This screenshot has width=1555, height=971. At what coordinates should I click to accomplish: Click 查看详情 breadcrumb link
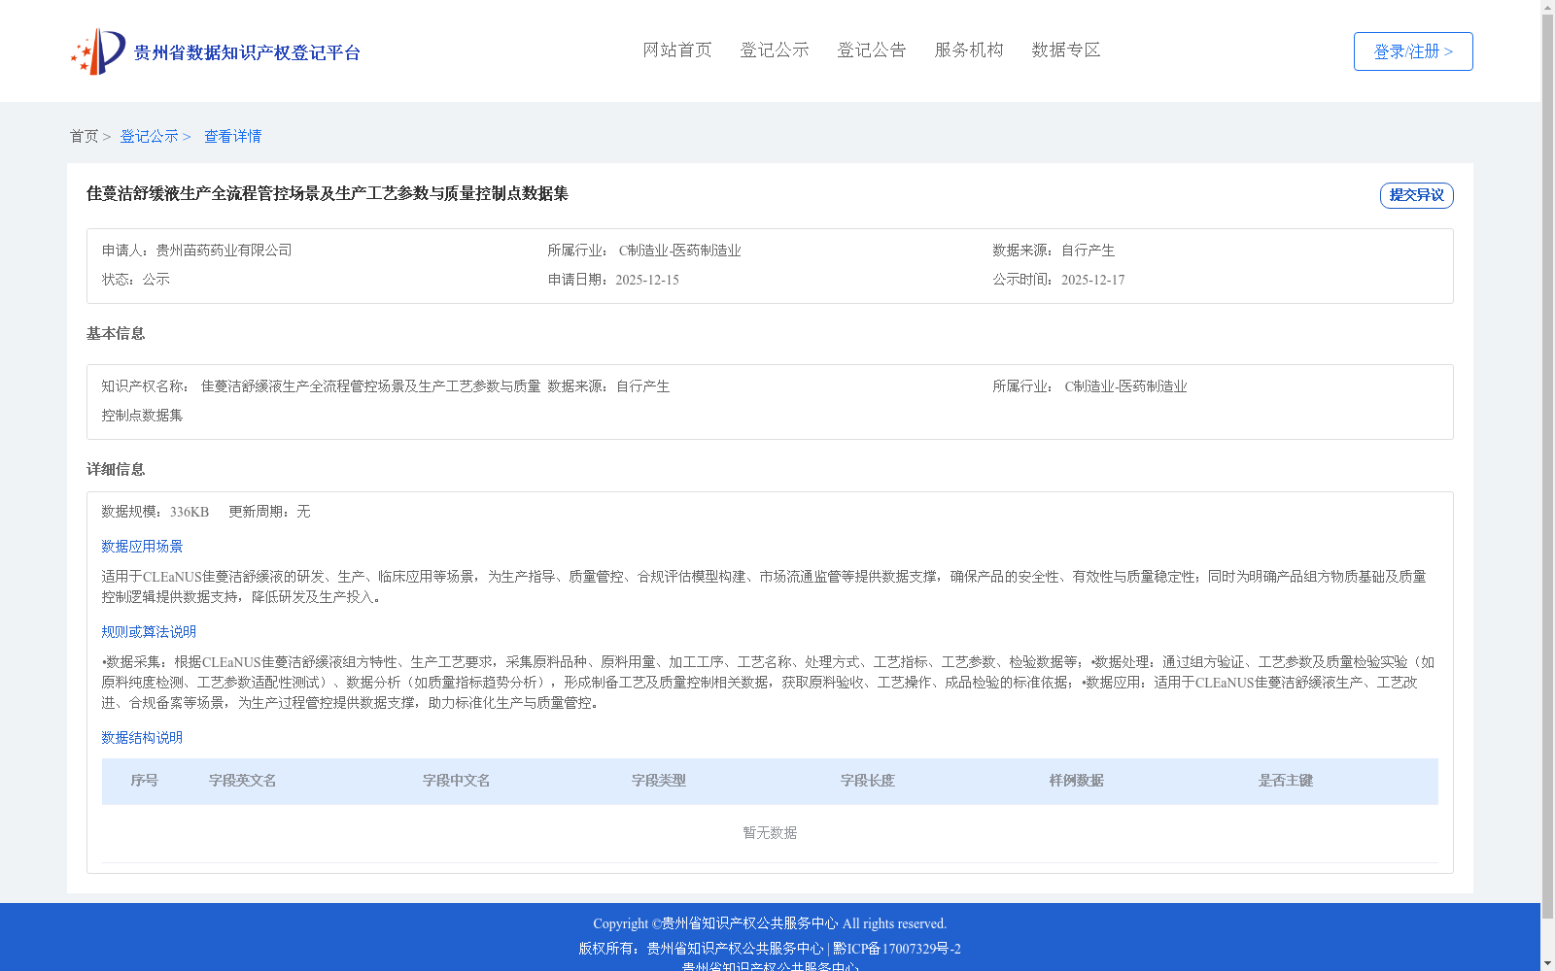click(232, 136)
